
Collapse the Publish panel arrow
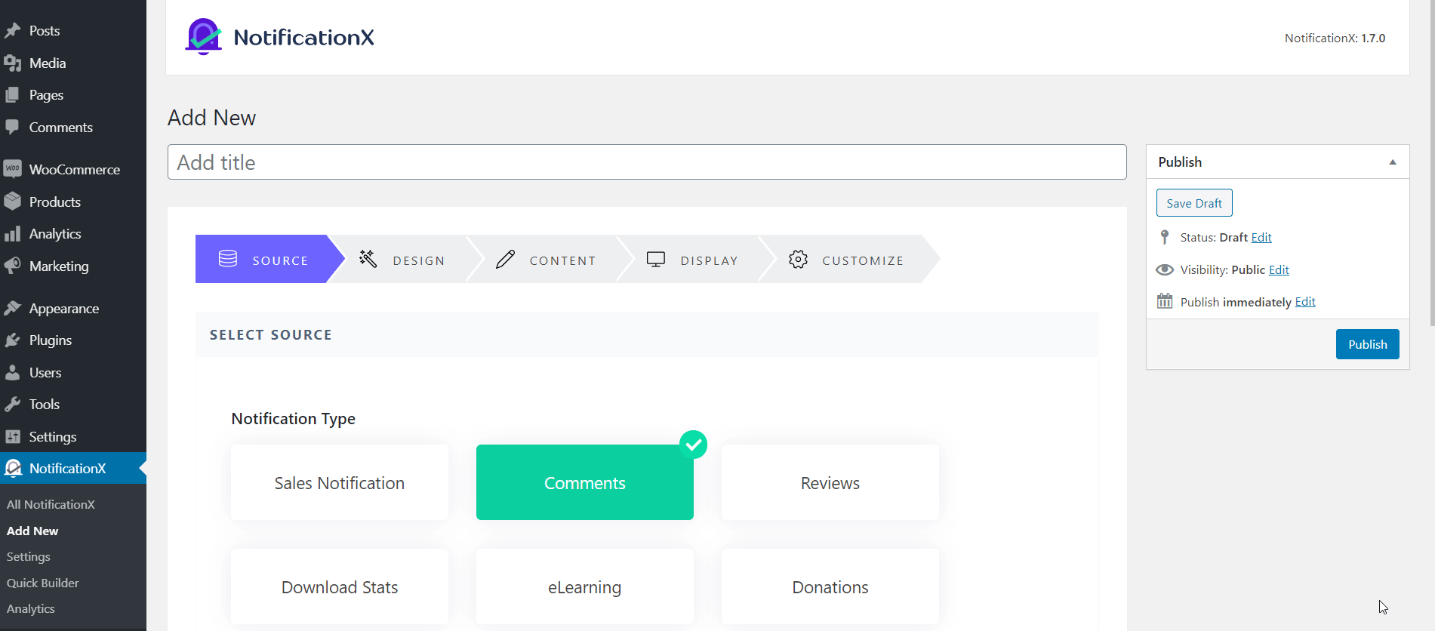click(x=1393, y=162)
